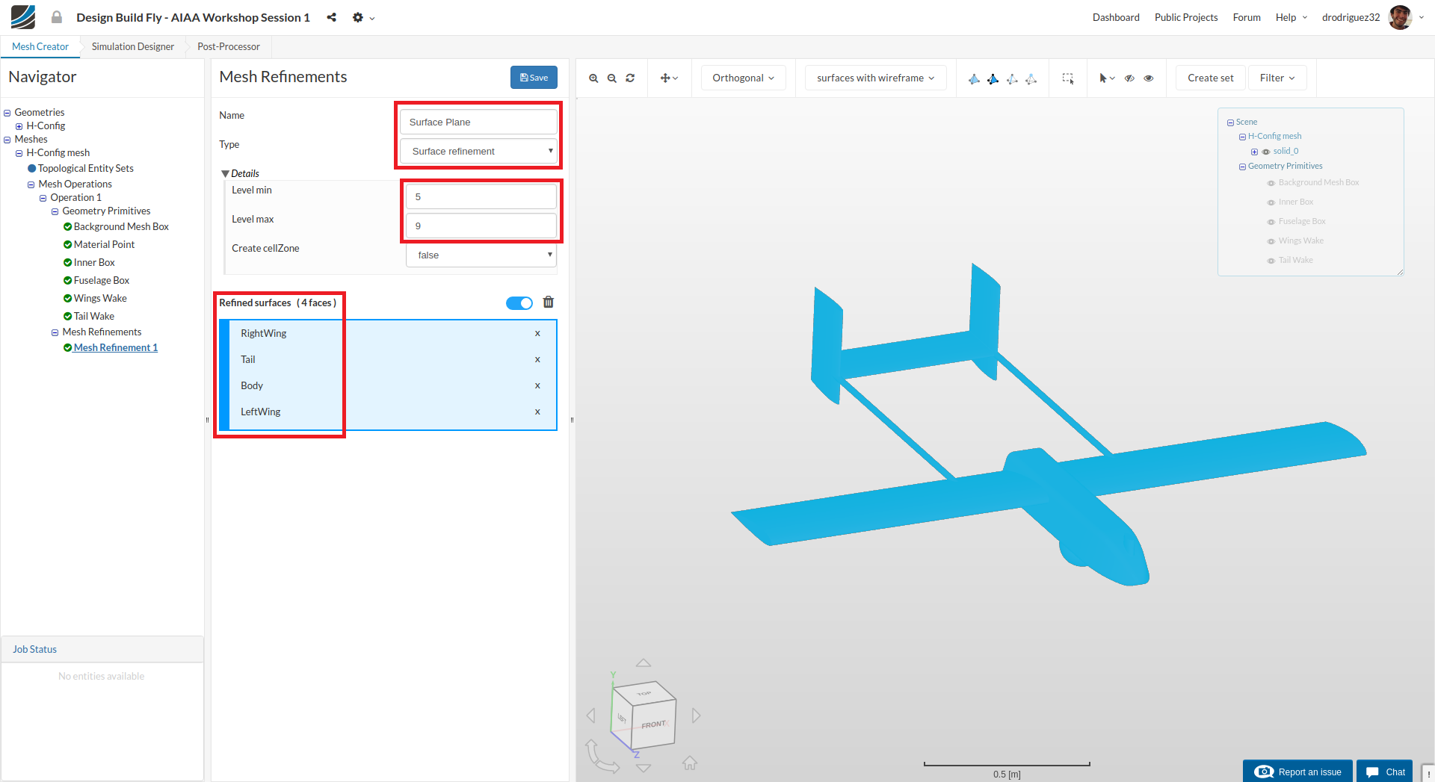Remove LeftWing from refined surfaces

[537, 412]
